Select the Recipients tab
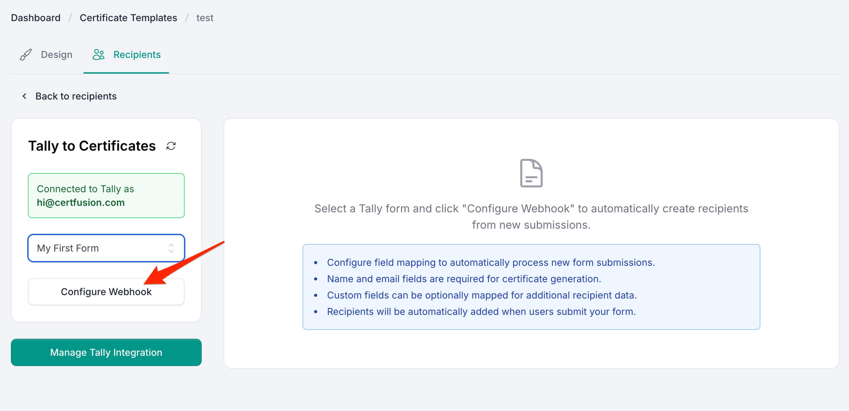Screen dimensions: 849x411 [137, 55]
